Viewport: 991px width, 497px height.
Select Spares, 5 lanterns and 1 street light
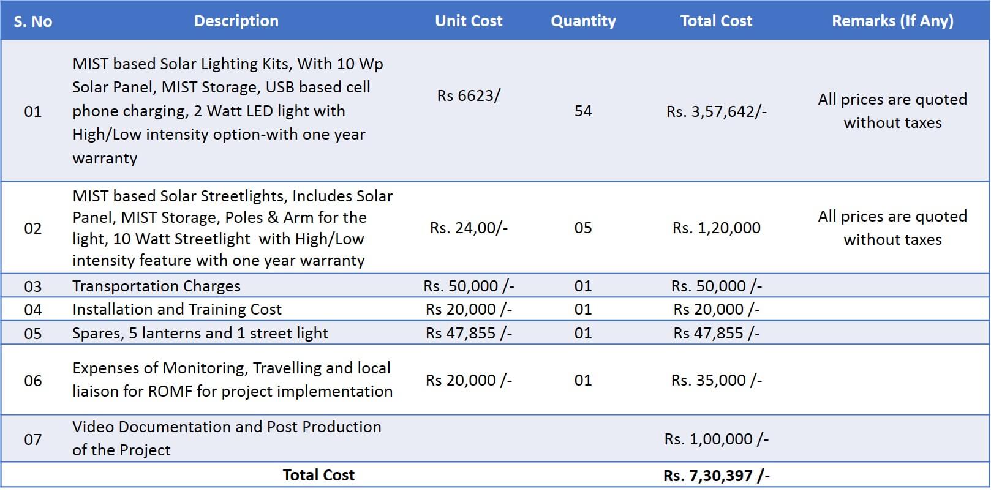(200, 334)
